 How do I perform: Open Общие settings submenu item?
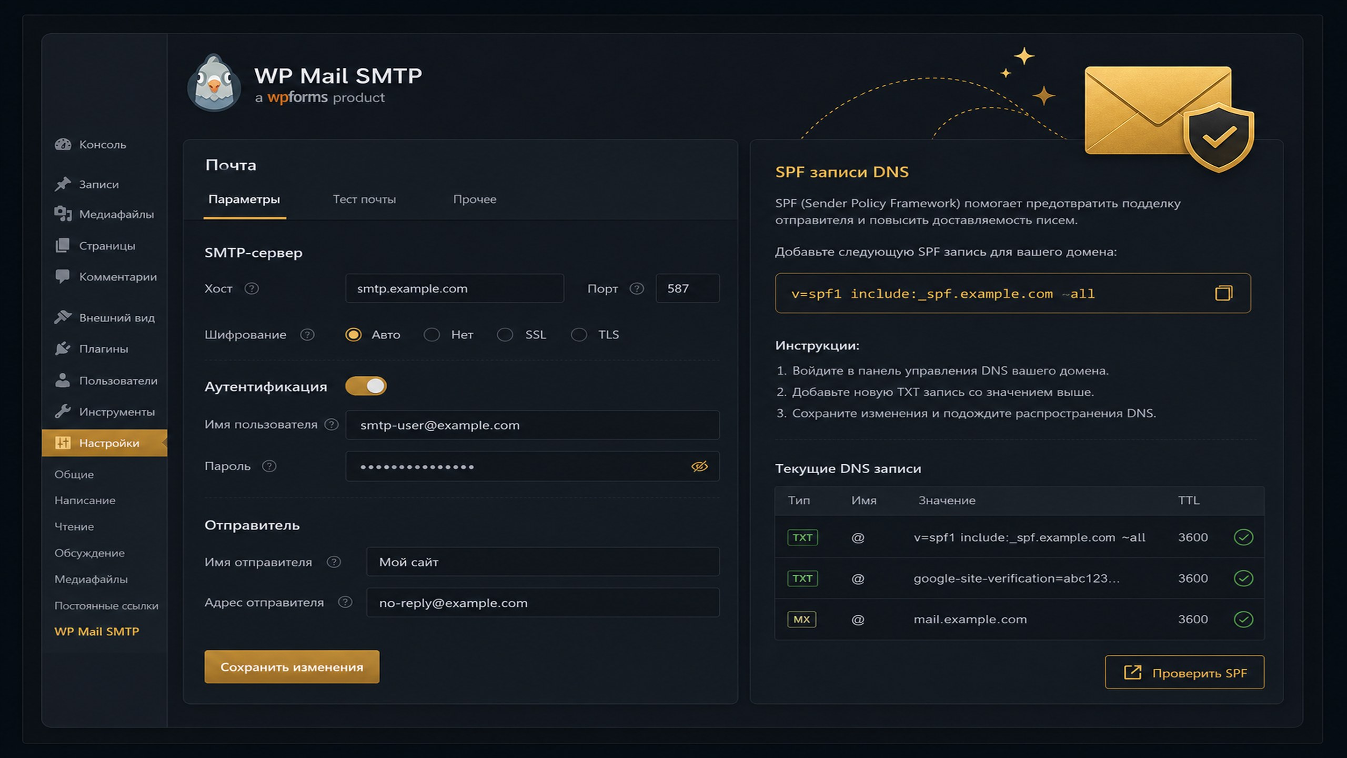pos(74,474)
